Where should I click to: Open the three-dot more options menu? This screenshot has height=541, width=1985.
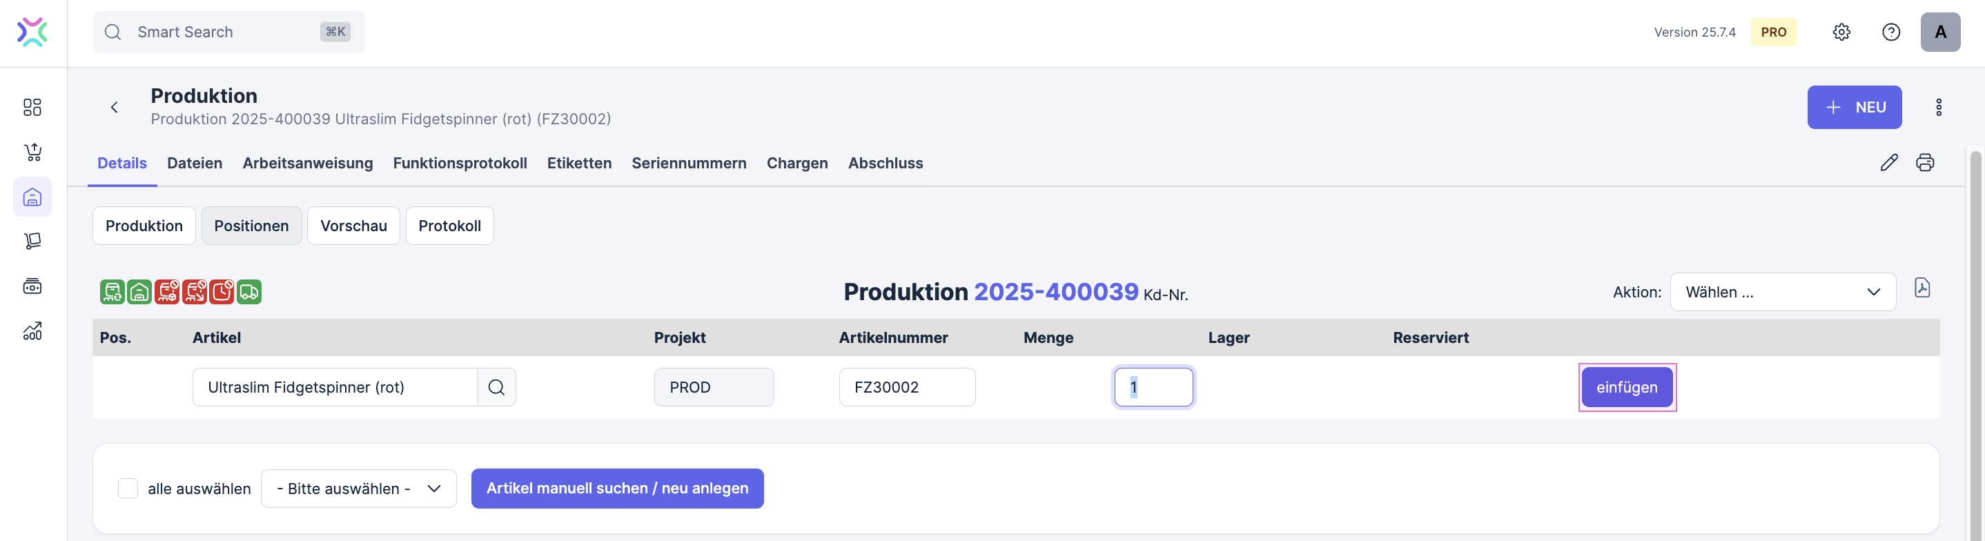[1938, 107]
